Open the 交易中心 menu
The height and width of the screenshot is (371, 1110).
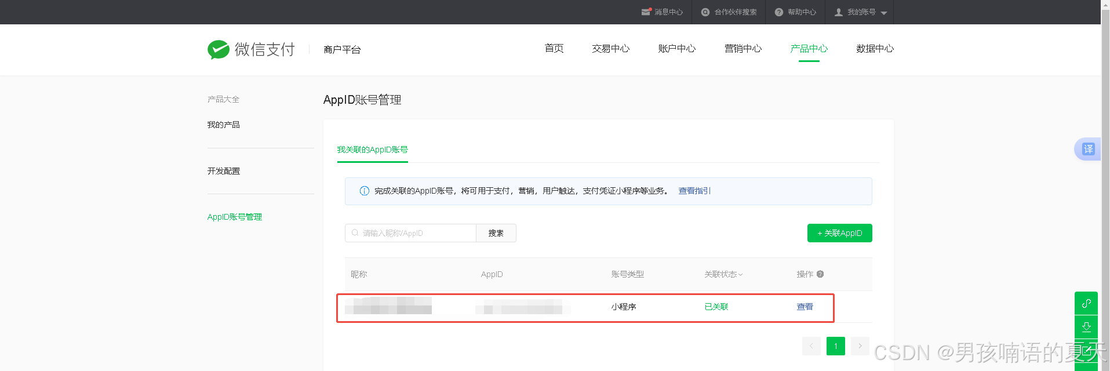point(611,49)
